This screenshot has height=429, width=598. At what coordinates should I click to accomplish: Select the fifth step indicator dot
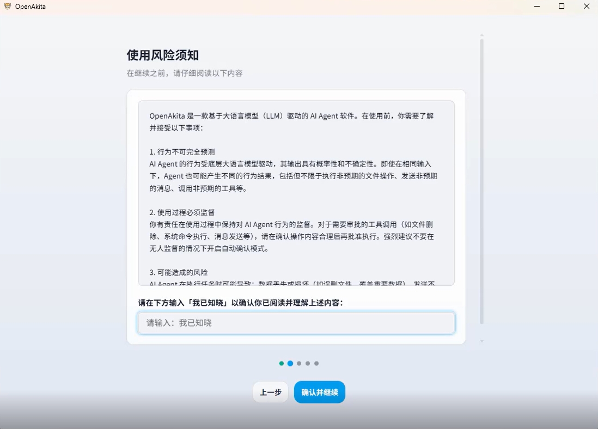tap(316, 364)
